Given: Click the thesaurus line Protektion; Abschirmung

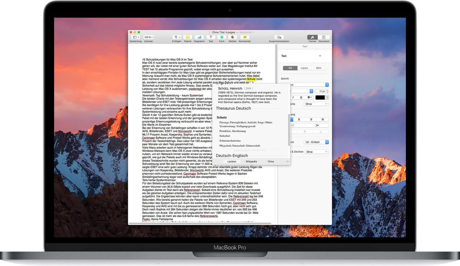Looking at the screenshot, I should point(233,131).
